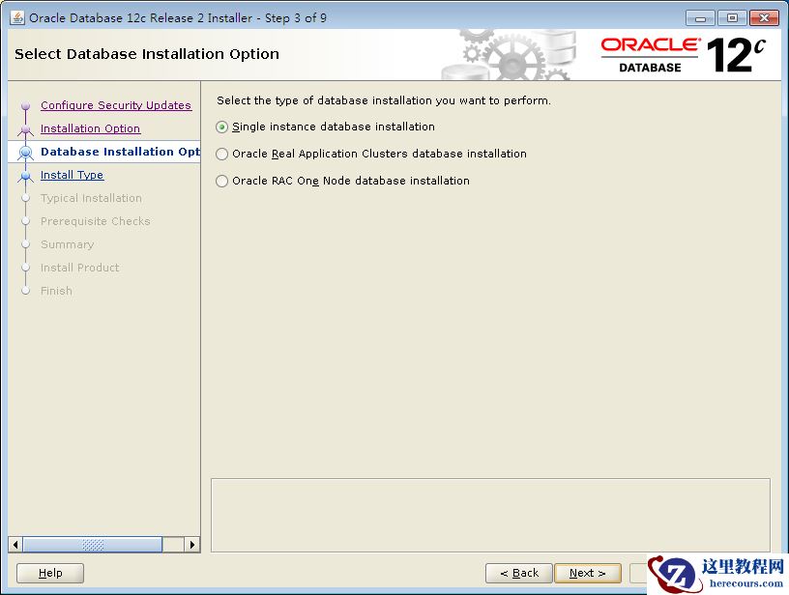789x595 pixels.
Task: Click step marker icon for Installation Option
Action: click(26, 129)
